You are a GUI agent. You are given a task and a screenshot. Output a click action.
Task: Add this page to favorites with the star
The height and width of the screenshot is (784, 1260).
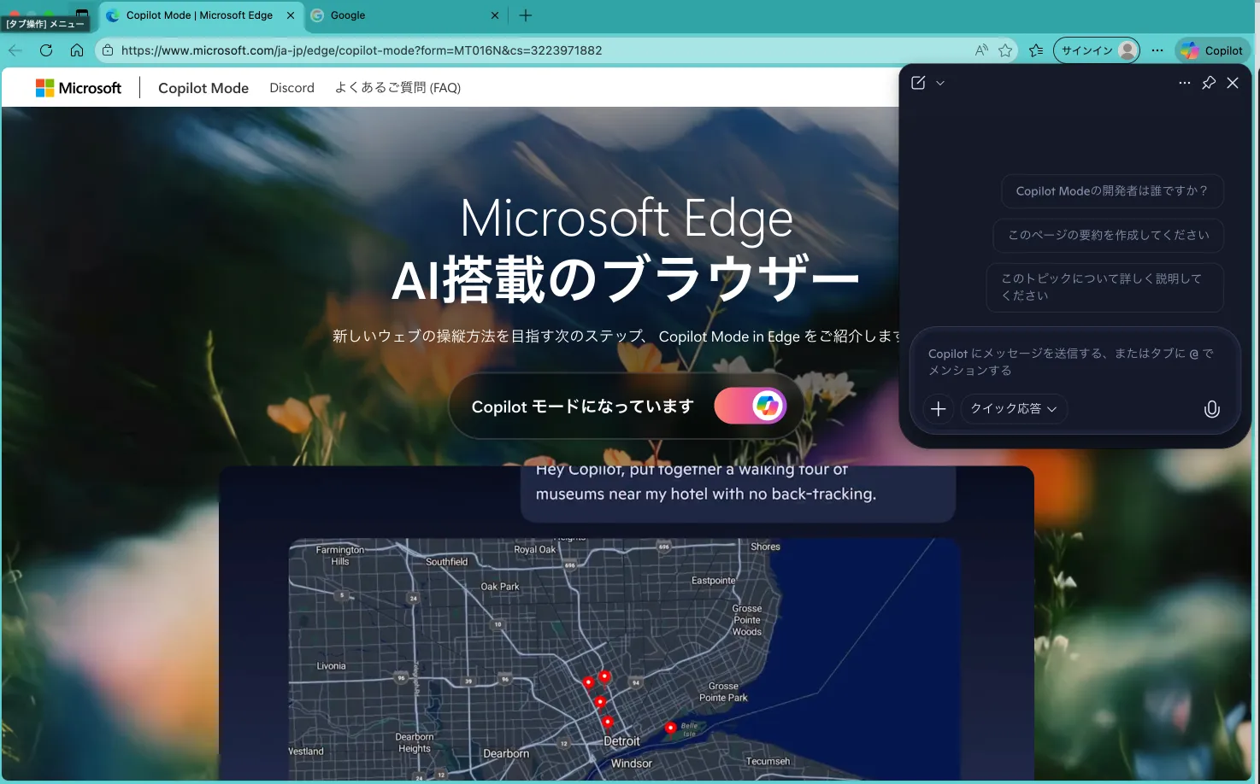click(1005, 50)
